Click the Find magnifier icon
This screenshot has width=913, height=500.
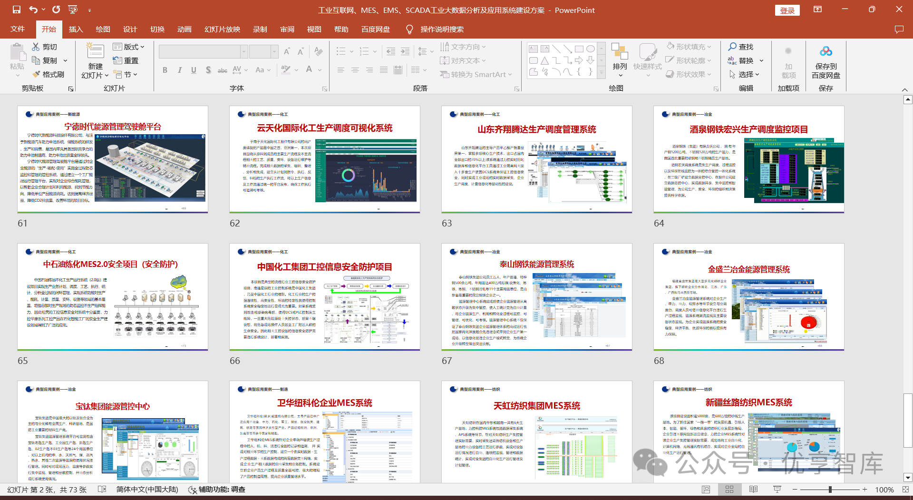point(732,47)
